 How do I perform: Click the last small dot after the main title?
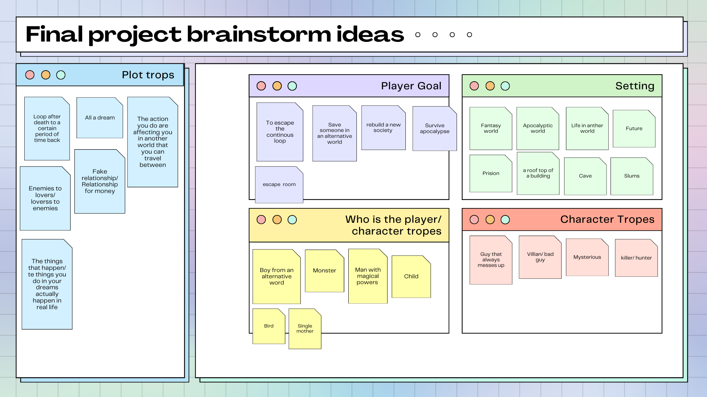[470, 35]
